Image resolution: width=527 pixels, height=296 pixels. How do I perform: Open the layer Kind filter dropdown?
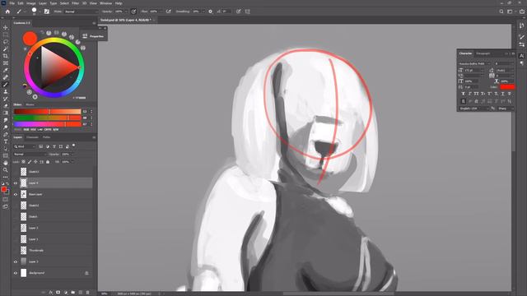point(24,146)
